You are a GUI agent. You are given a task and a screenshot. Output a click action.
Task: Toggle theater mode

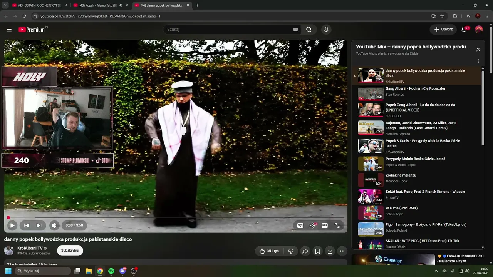pos(325,225)
